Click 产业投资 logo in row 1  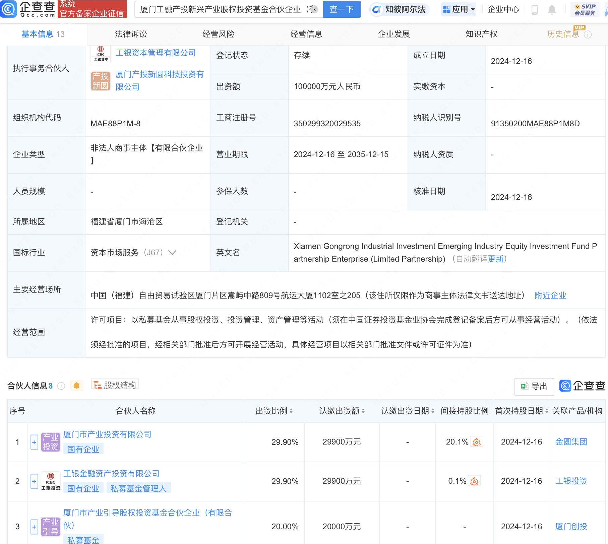coord(51,442)
